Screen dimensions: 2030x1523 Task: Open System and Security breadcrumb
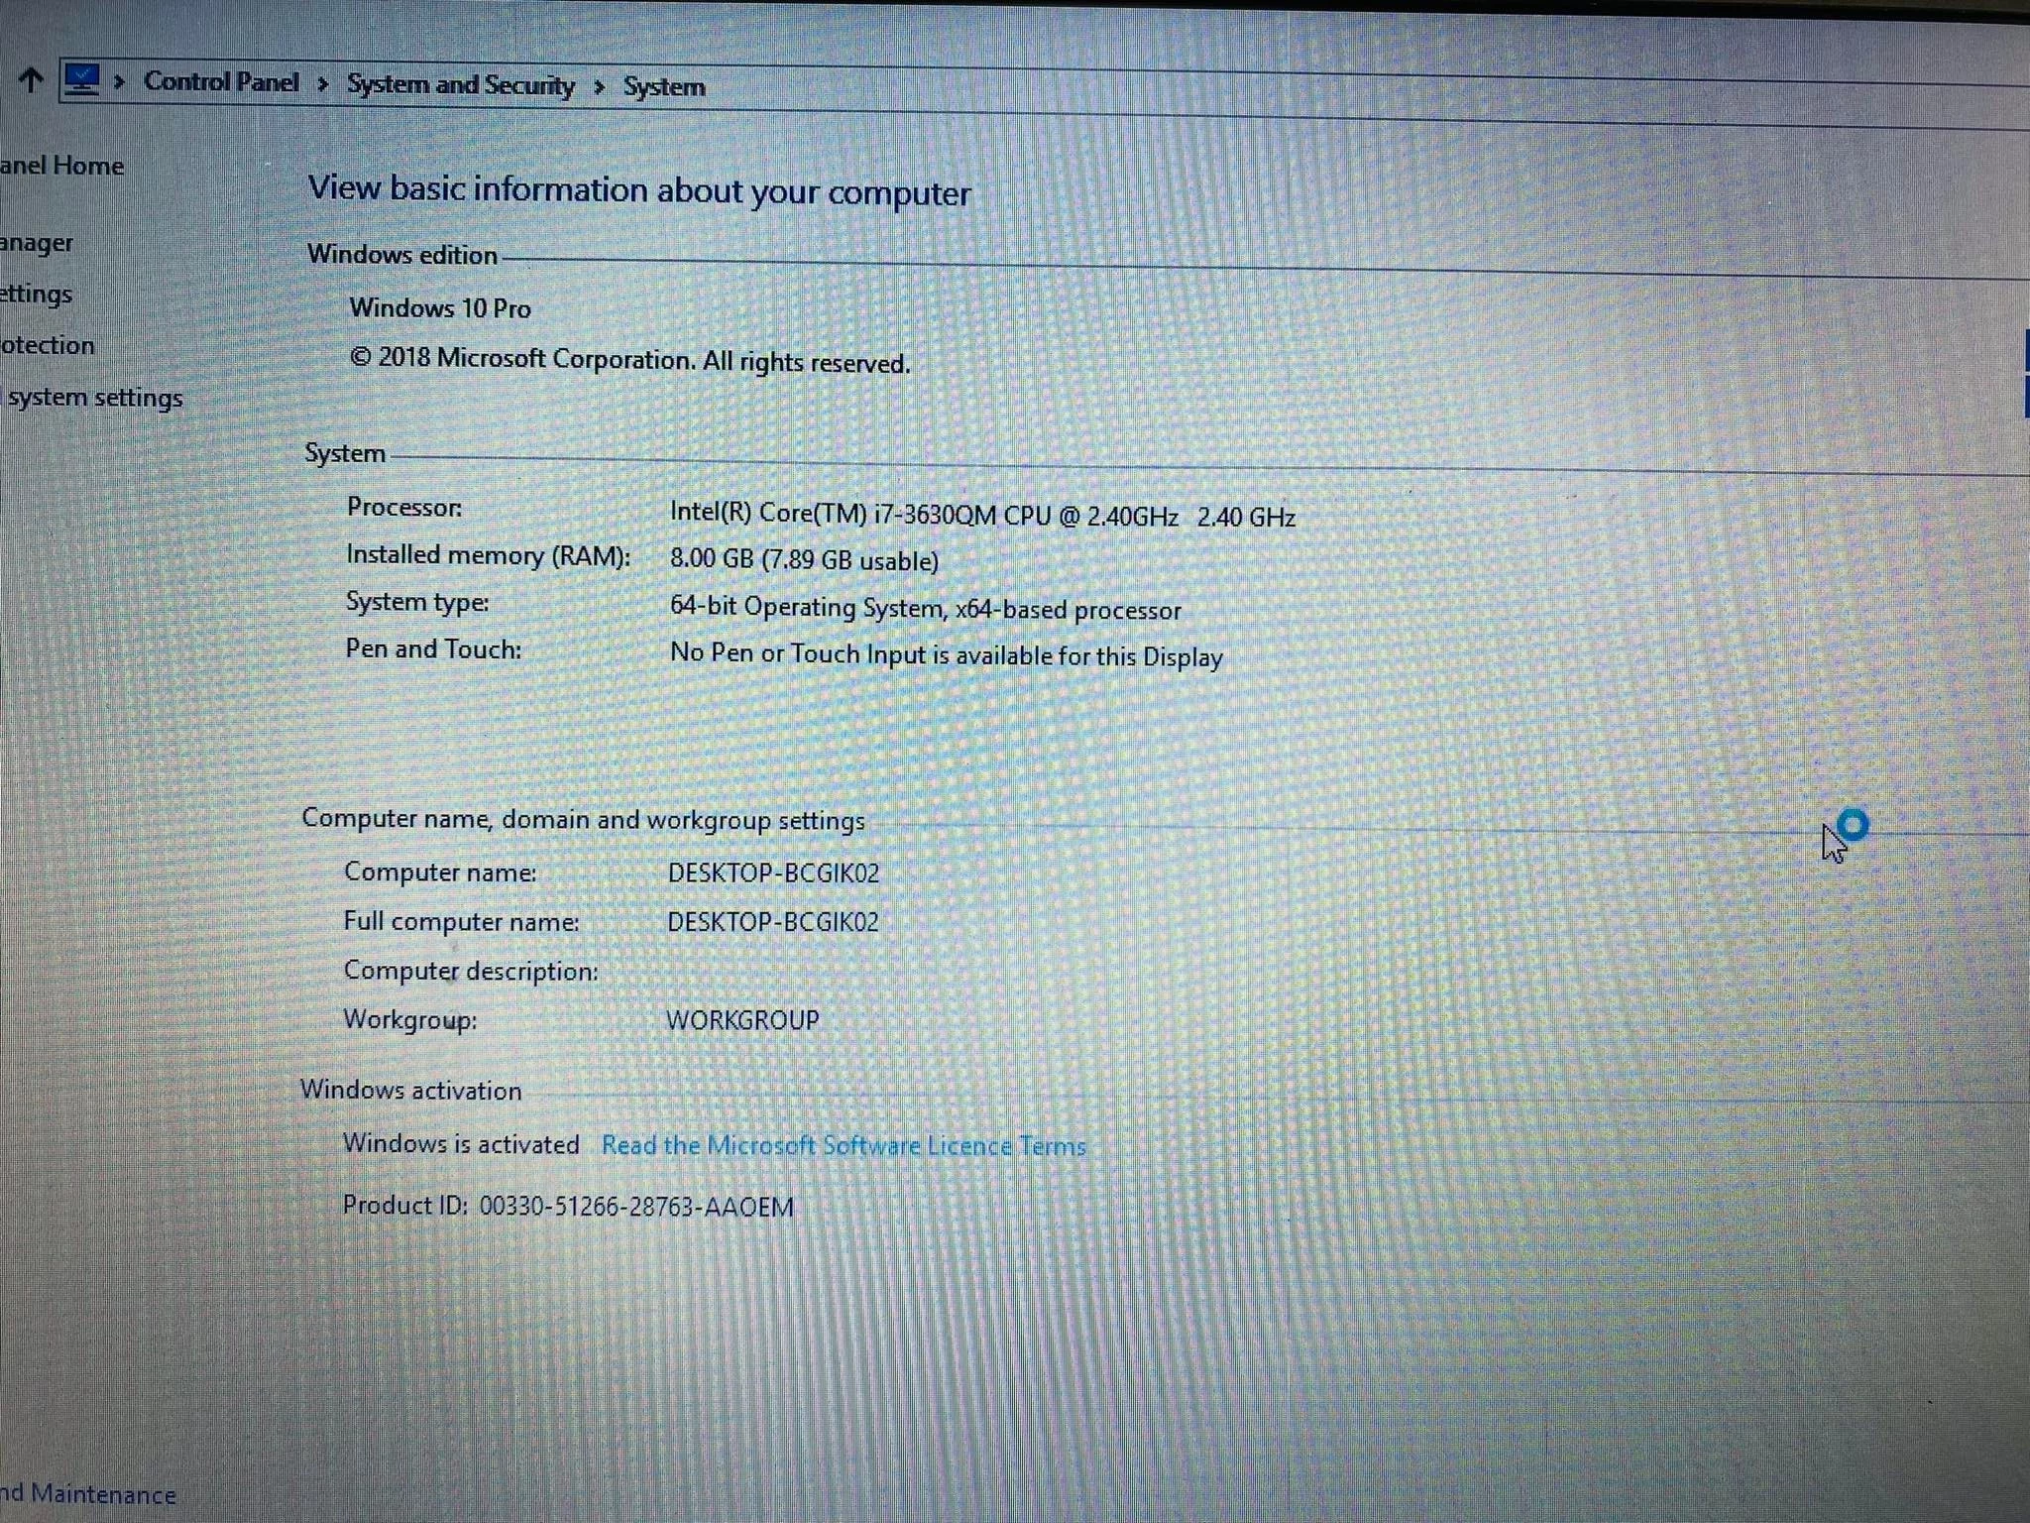tap(460, 85)
